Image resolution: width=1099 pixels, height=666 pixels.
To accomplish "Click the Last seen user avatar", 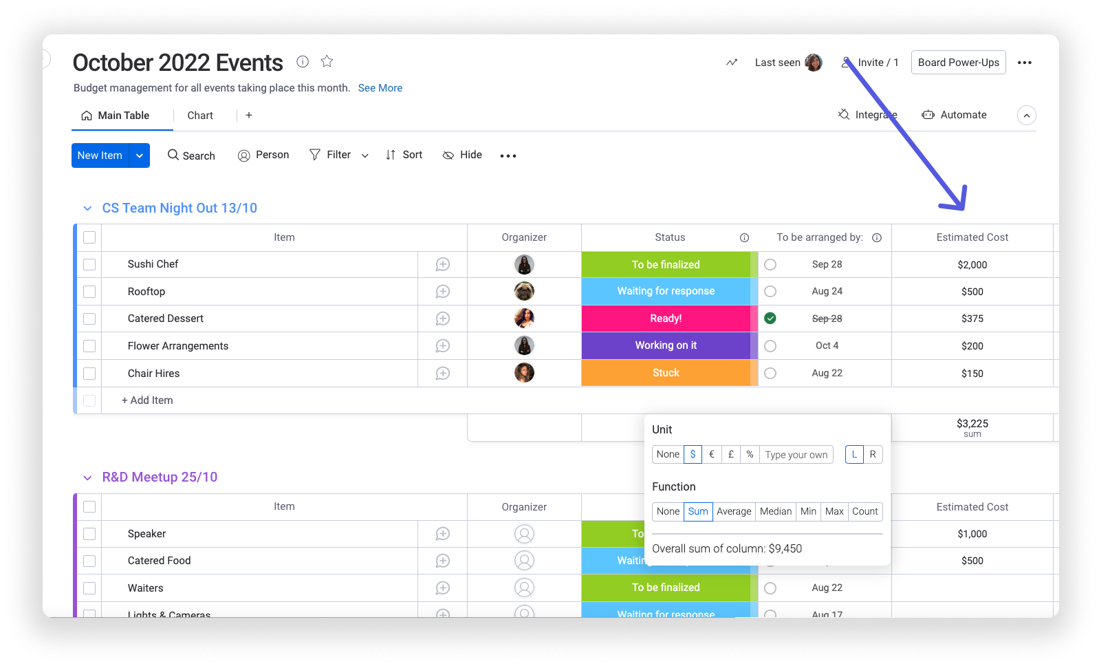I will (x=814, y=63).
